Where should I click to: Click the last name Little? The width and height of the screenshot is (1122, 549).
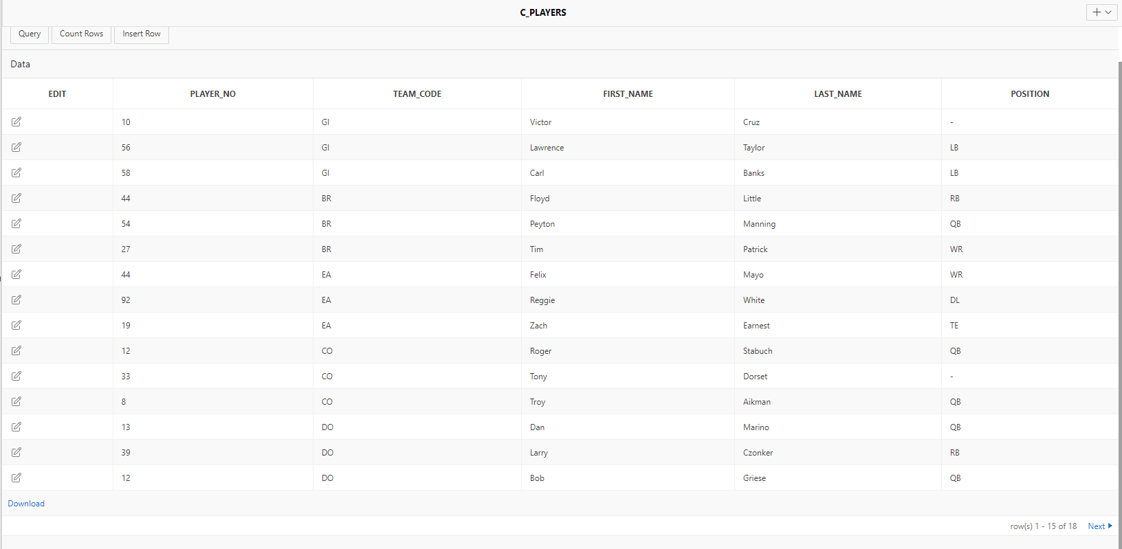click(x=752, y=199)
